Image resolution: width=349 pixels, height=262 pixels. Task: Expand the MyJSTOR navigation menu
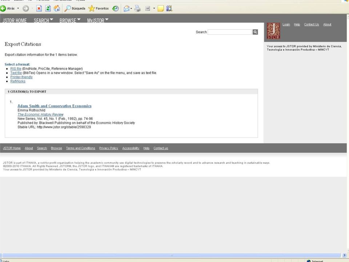[x=98, y=20]
